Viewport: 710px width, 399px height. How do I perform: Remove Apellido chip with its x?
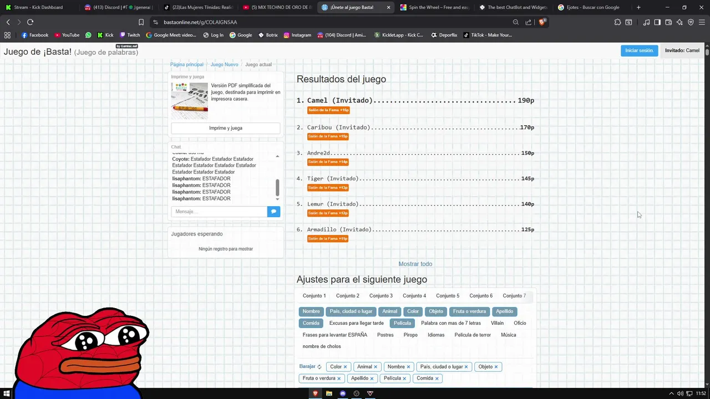[372, 378]
